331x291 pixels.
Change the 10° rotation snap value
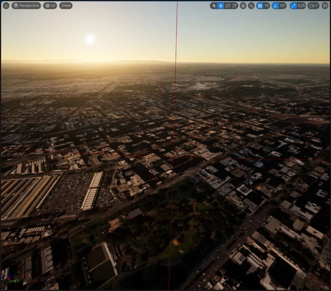coord(282,6)
